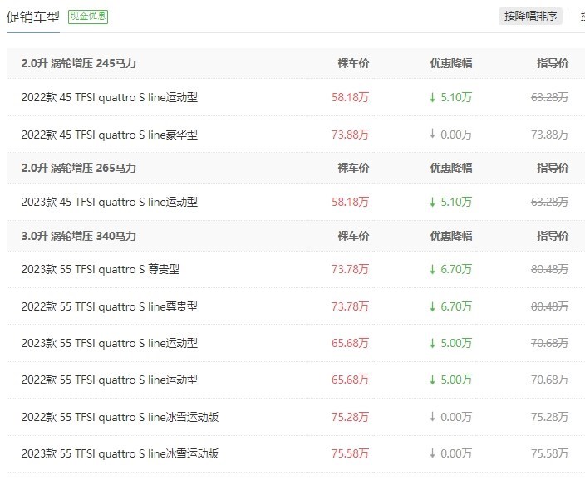
Task: Click 73.78万 price of 2022款 55 line尊贵型
Action: tap(350, 306)
